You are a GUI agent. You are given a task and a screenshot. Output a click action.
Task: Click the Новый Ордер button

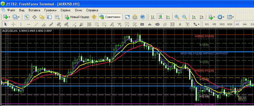click(77, 17)
